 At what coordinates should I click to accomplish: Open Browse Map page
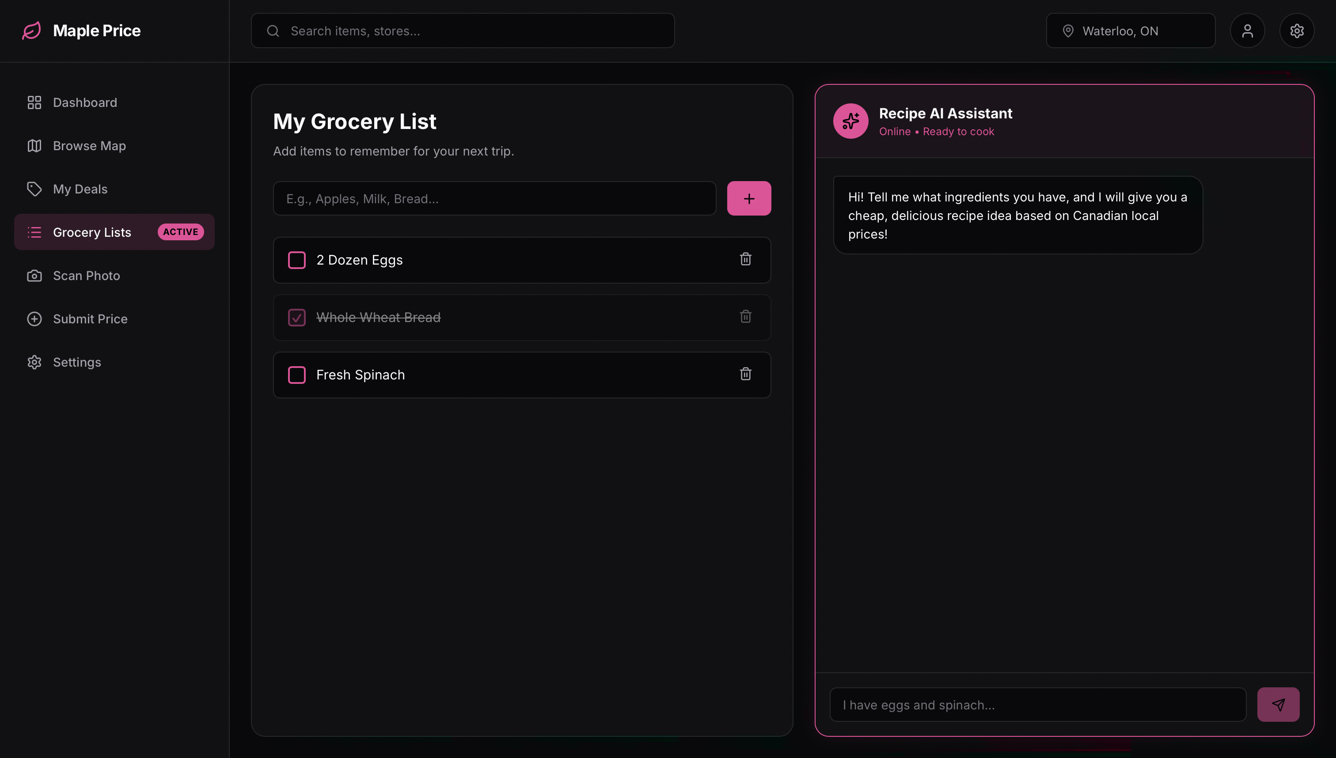pos(89,146)
